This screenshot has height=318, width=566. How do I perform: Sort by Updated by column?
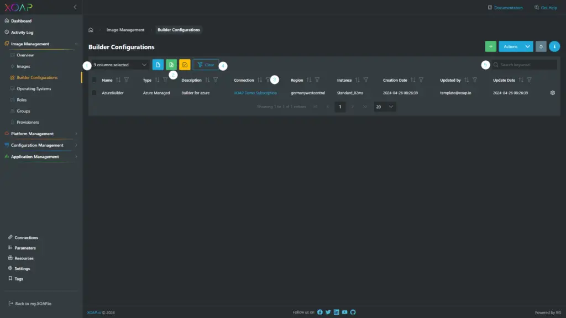[467, 80]
